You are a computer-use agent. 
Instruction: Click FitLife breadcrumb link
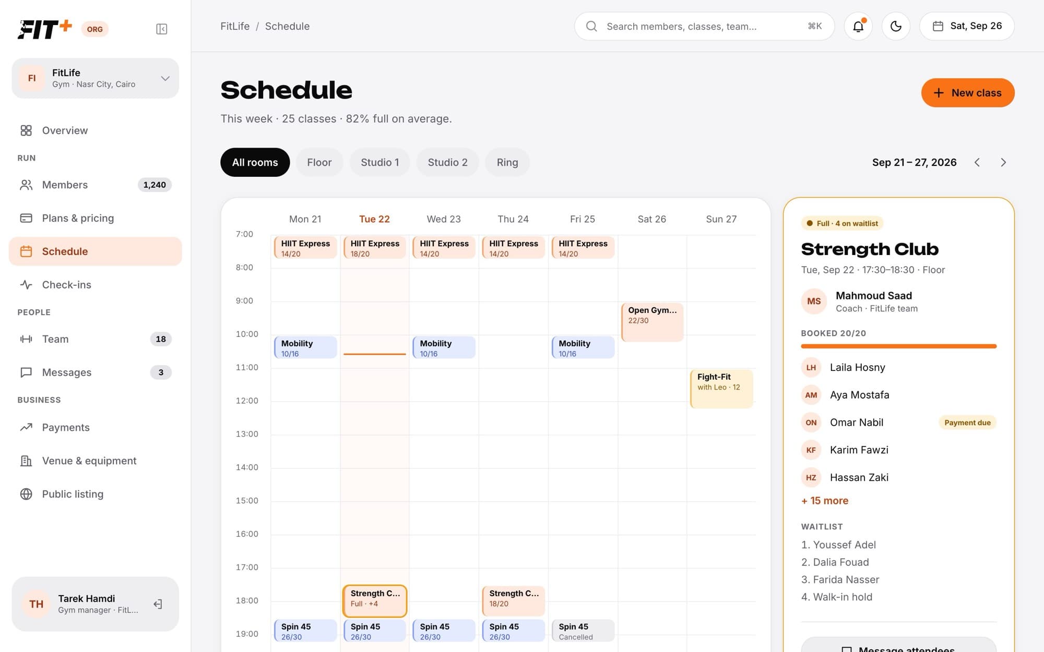pos(235,26)
